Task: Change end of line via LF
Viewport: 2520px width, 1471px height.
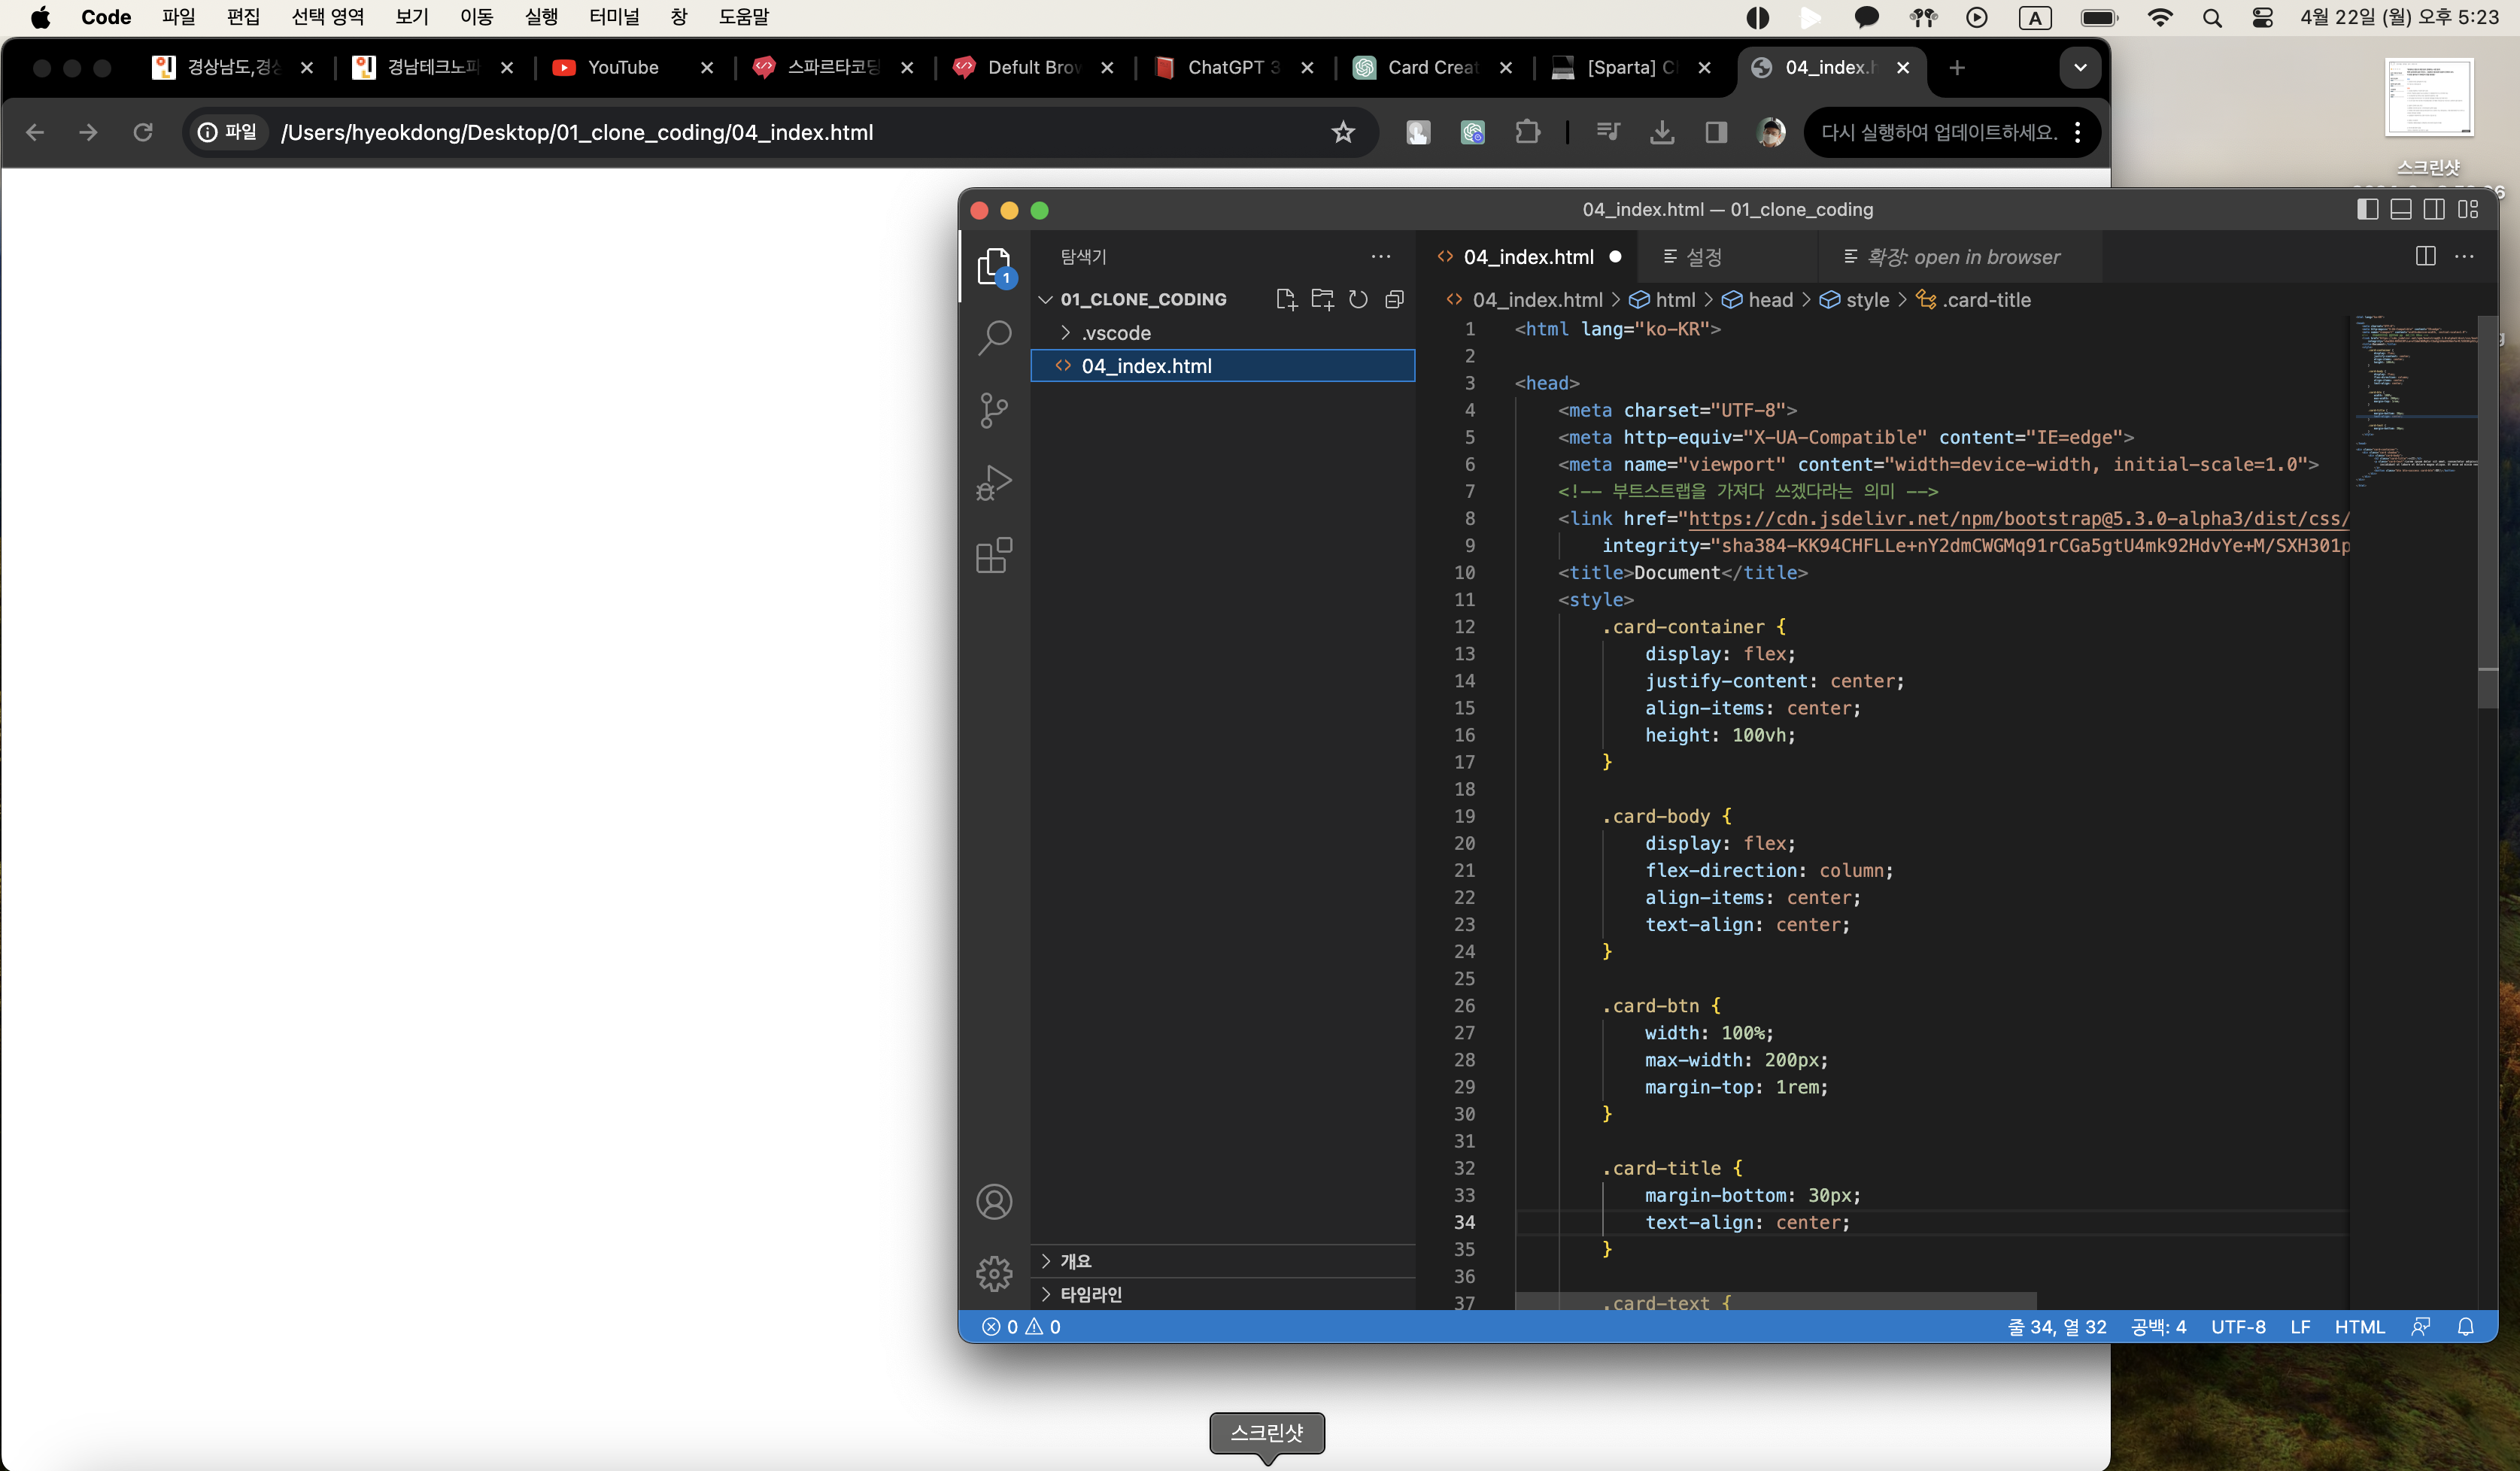Action: [2300, 1327]
